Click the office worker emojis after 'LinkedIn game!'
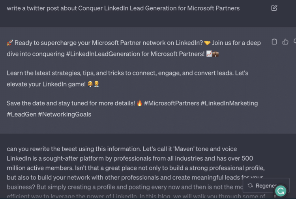The width and height of the screenshot is (296, 199). tap(93, 84)
